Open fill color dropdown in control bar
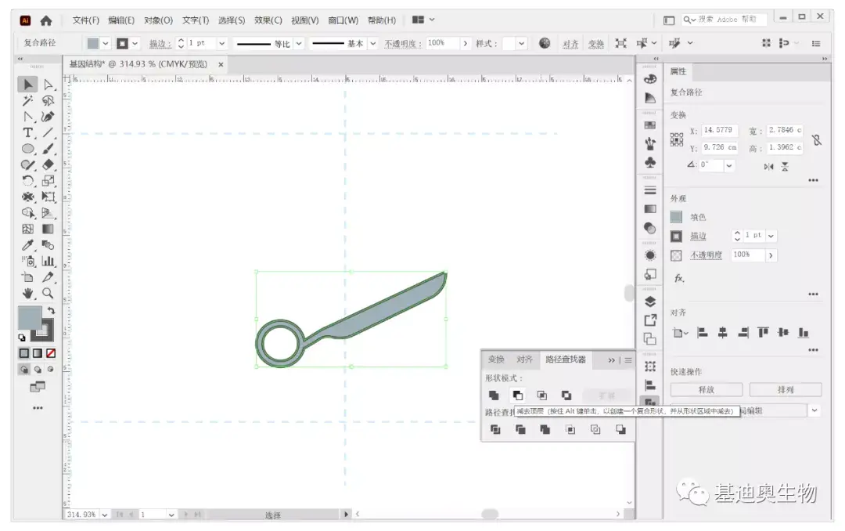The height and width of the screenshot is (531, 845). [x=106, y=43]
